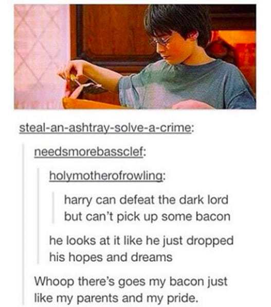
Task: Select the line 'harry can defeat the dark lord'
Action: pos(146,200)
